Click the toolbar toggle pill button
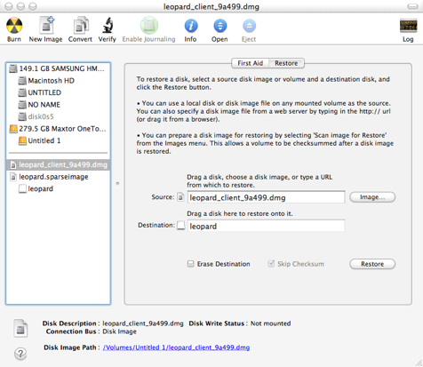Viewport: 423px width, 367px height. coord(412,6)
